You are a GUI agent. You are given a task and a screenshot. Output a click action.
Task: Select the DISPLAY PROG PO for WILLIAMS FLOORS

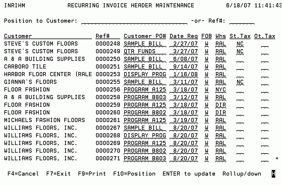(145, 135)
